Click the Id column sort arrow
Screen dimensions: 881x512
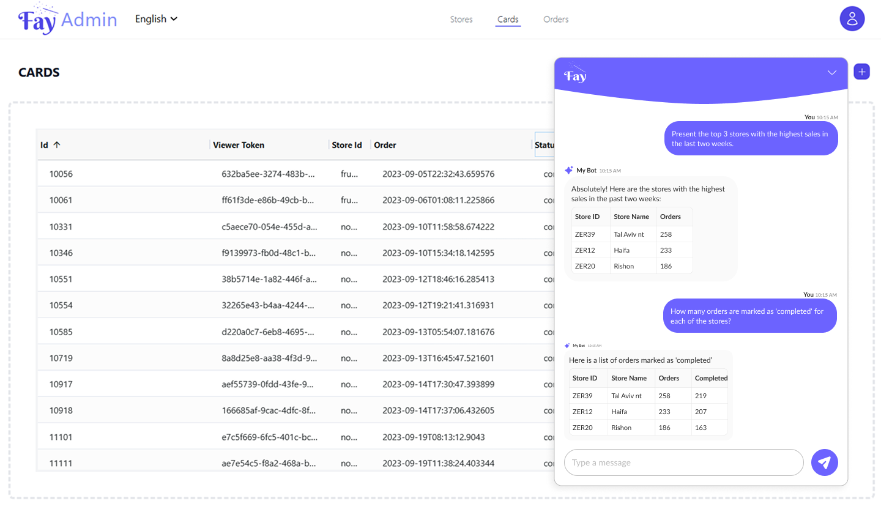click(57, 145)
